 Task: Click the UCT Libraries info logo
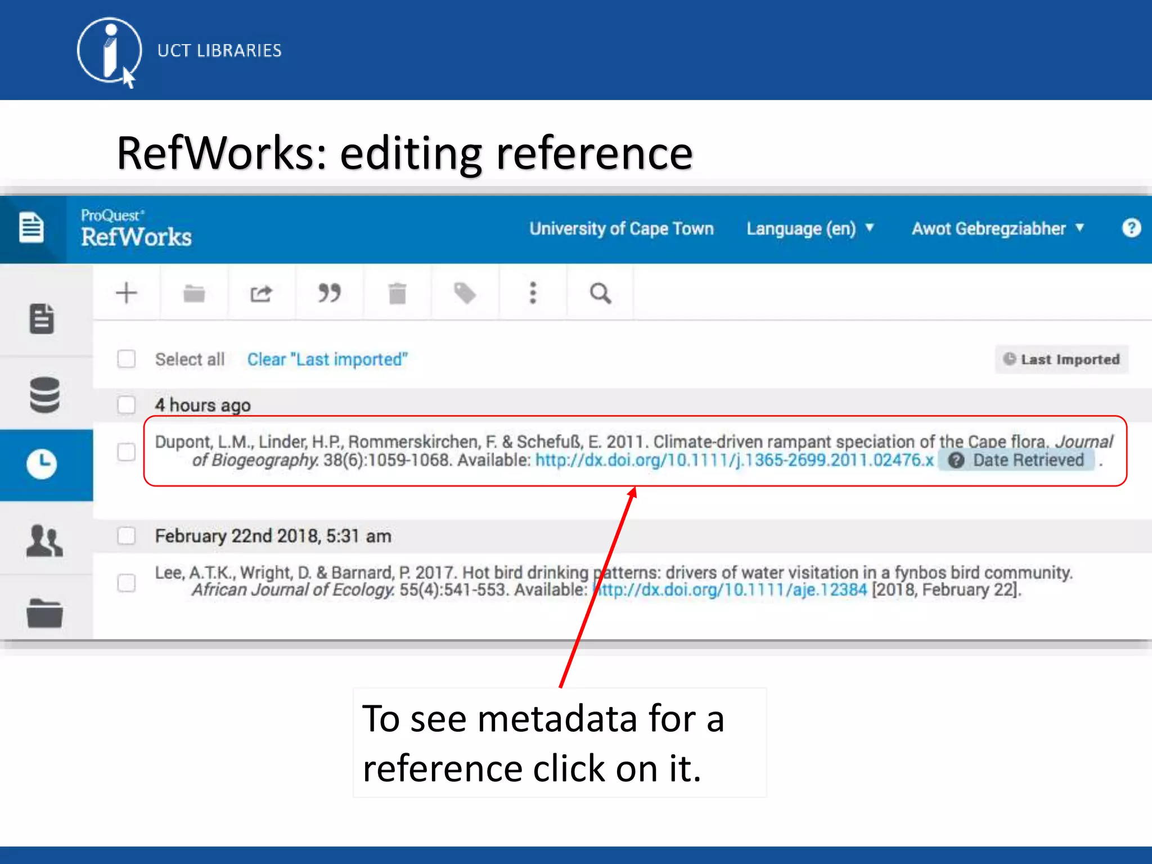(x=109, y=52)
